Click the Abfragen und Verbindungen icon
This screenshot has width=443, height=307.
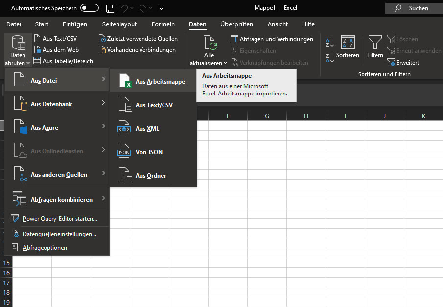click(234, 39)
